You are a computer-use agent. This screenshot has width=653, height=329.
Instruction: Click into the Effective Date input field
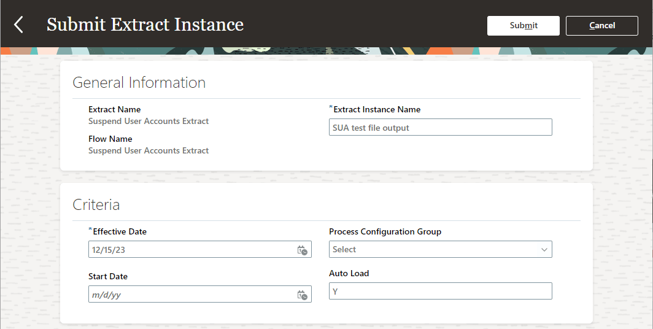(191, 250)
